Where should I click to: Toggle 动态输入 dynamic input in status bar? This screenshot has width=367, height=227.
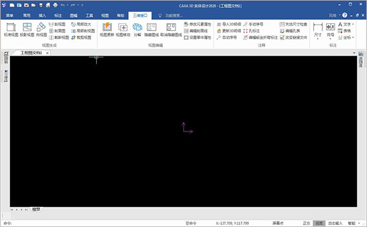[x=335, y=223]
